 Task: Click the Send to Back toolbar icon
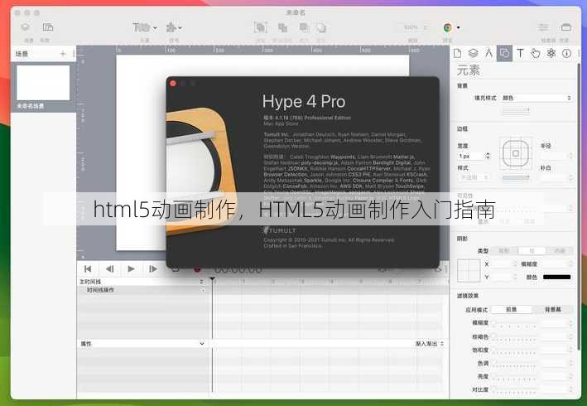(x=321, y=27)
